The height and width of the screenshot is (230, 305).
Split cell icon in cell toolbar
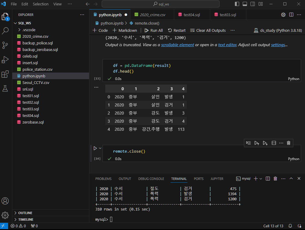(x=274, y=143)
